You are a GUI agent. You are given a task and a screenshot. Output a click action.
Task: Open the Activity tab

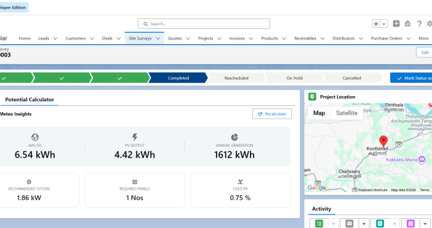click(322, 209)
